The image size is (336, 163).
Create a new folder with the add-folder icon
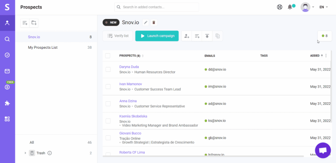click(34, 23)
